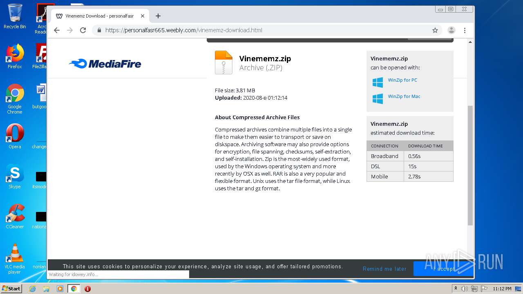The width and height of the screenshot is (523, 294).
Task: Click the Windows logo next to WinZip for Mac
Action: coord(378,99)
